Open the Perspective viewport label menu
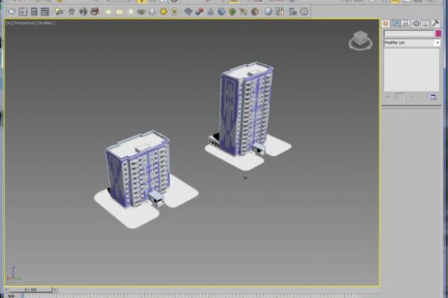The image size is (448, 298). pyautogui.click(x=24, y=23)
